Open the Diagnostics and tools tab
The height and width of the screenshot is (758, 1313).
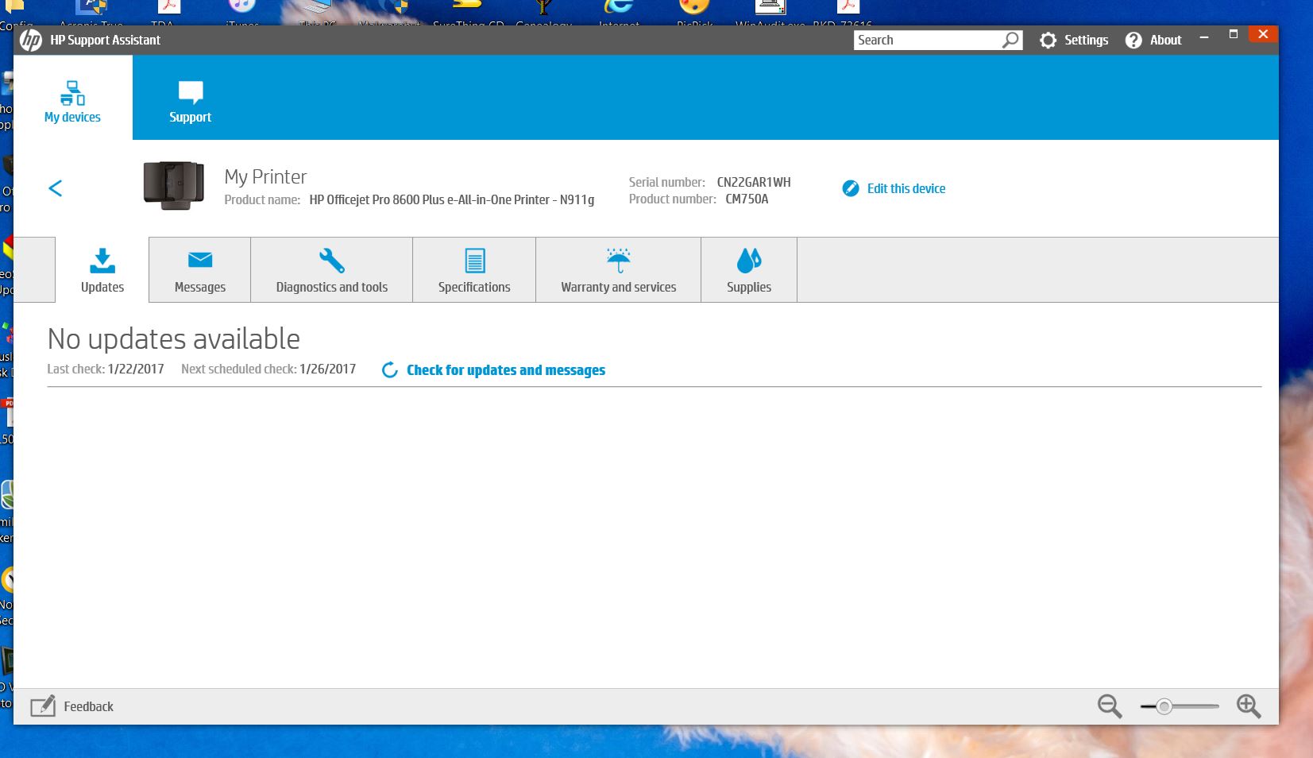[x=331, y=270]
